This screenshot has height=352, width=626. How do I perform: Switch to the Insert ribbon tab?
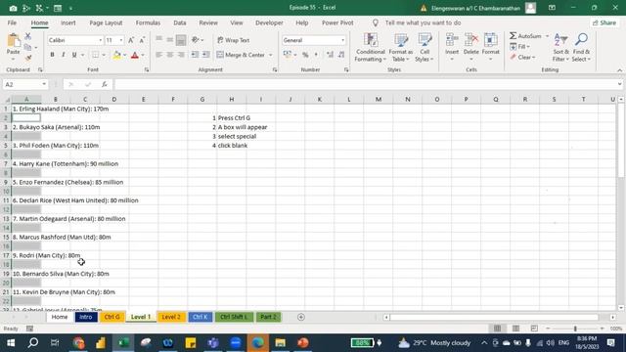coord(68,22)
